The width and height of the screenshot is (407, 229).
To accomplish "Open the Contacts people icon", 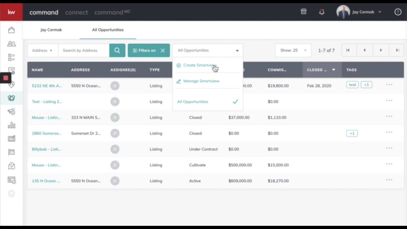I will point(11,44).
